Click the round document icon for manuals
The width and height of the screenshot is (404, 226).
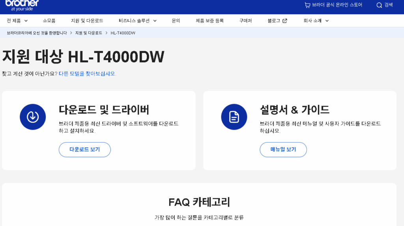(234, 117)
